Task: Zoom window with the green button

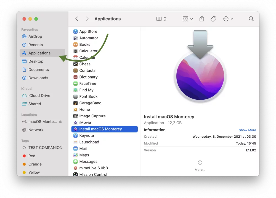Action: coord(36,19)
